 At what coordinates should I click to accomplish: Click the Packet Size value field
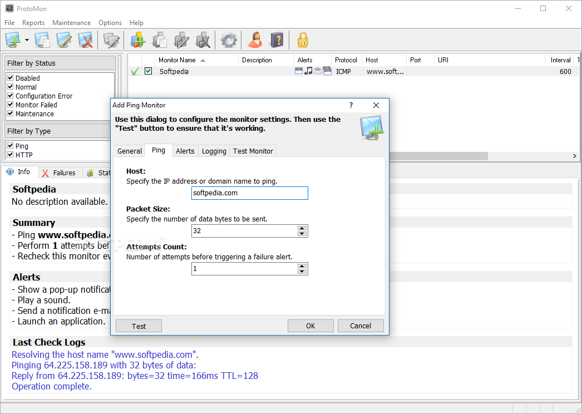click(244, 231)
